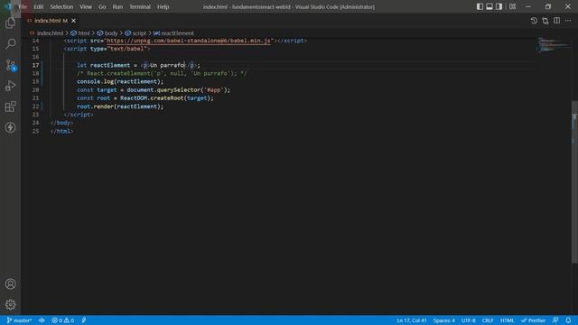Toggle the bottom panel layout icon
This screenshot has height=325, width=578.
tap(489, 6)
